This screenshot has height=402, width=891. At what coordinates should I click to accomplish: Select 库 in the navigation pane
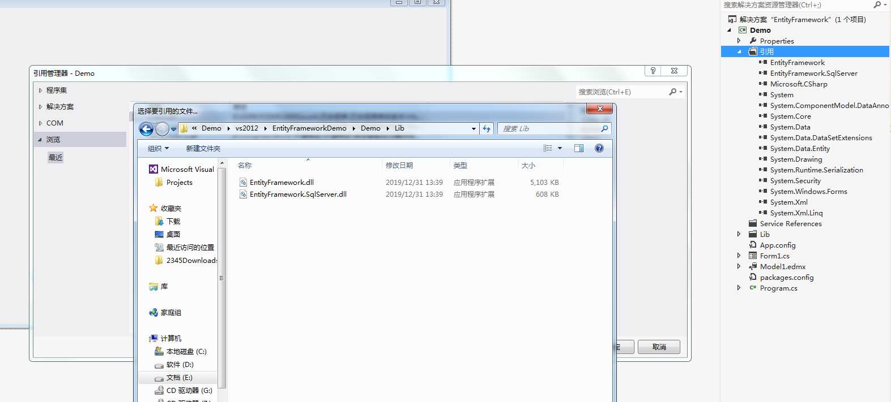click(159, 286)
